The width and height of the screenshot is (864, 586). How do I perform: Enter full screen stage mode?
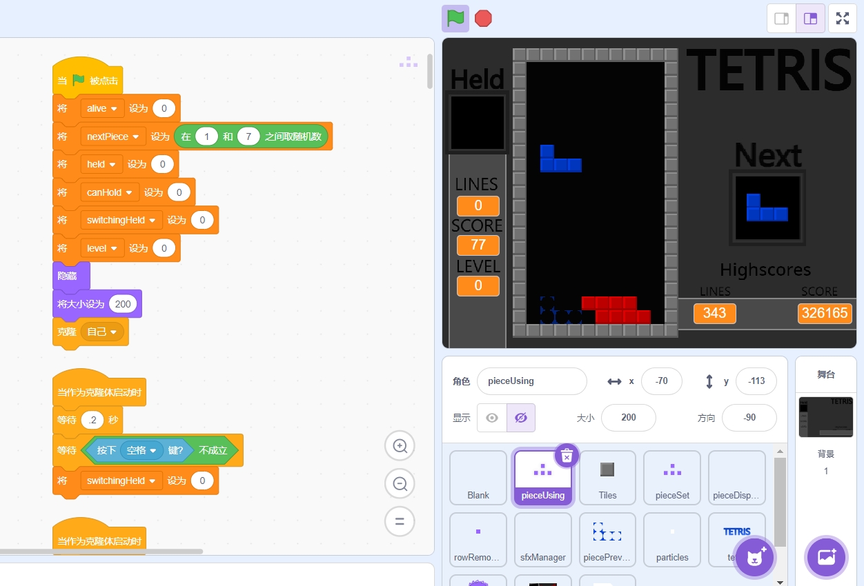coord(843,19)
